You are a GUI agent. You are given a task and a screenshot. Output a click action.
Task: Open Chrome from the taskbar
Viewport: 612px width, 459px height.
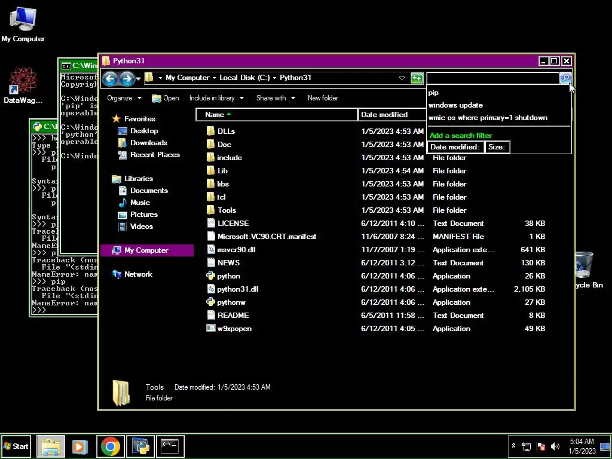click(110, 446)
